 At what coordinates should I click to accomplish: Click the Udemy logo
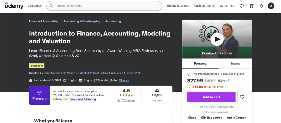pyautogui.click(x=14, y=6)
